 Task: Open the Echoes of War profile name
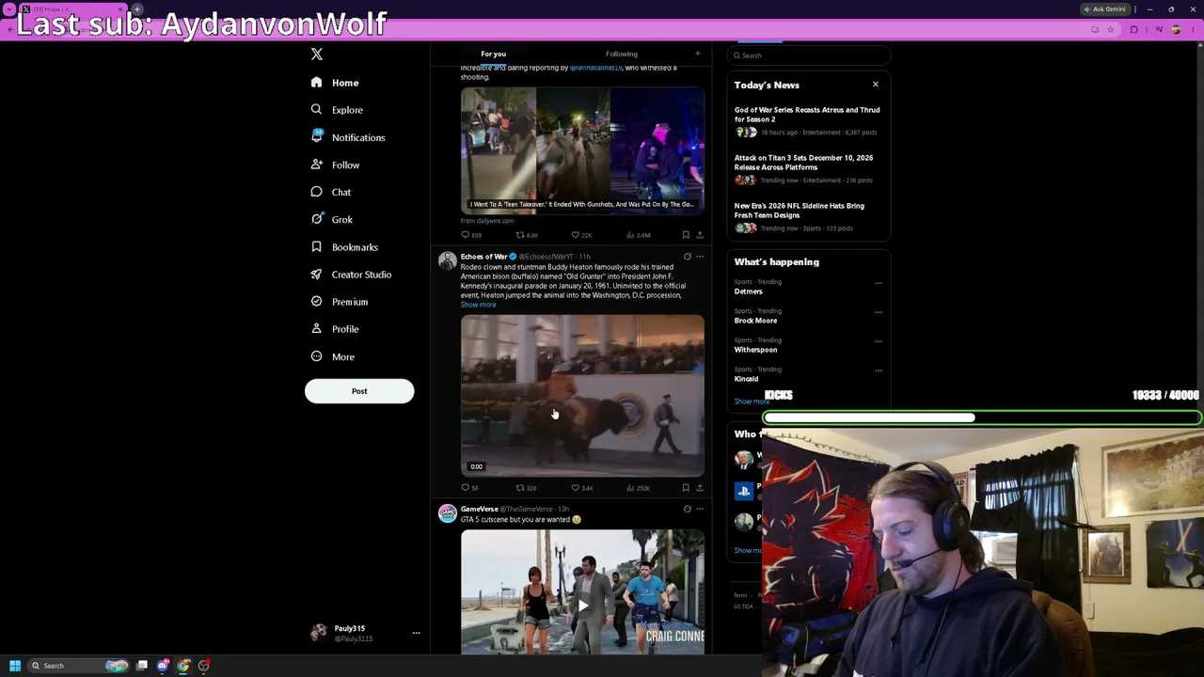483,257
